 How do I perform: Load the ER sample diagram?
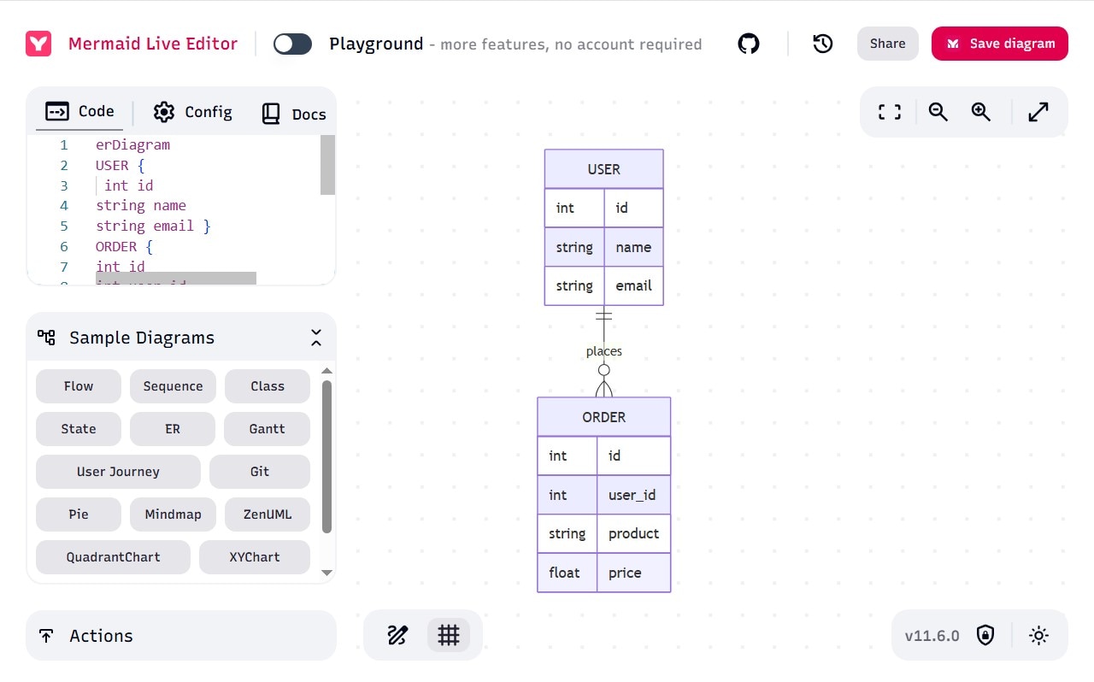point(173,429)
